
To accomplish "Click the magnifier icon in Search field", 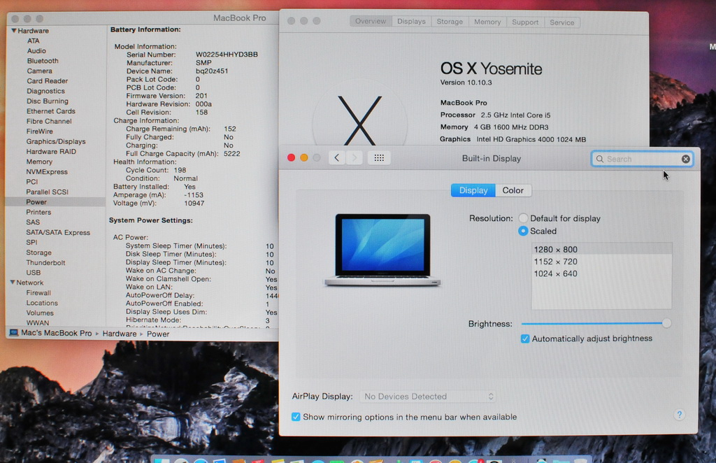I will pos(600,159).
